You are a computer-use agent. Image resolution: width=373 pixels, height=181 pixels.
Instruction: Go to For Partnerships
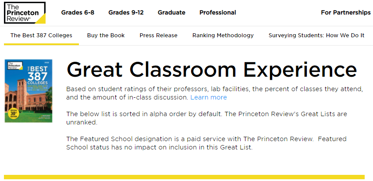point(345,12)
